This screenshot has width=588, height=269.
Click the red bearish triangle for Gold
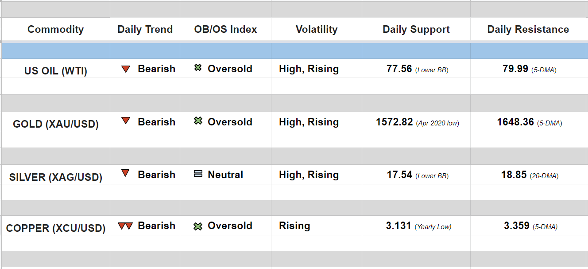pyautogui.click(x=126, y=121)
